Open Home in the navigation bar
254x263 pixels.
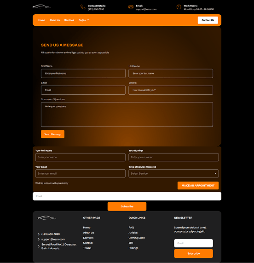41,20
